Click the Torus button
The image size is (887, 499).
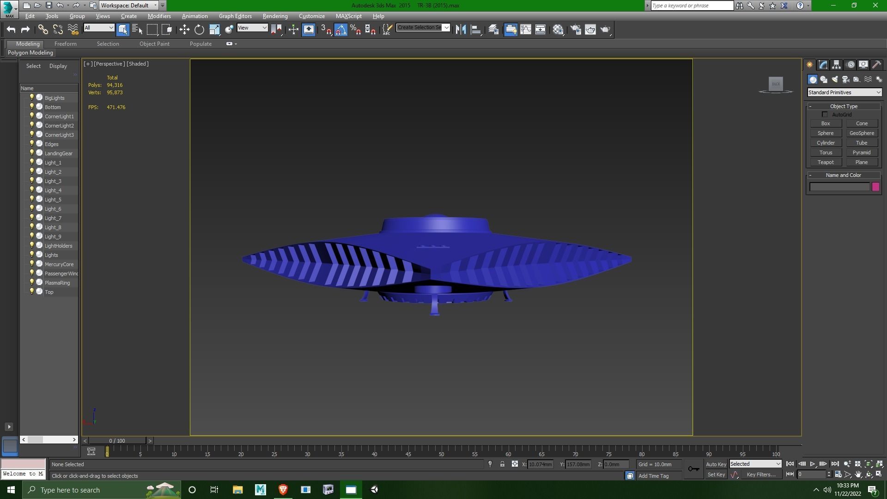826,152
